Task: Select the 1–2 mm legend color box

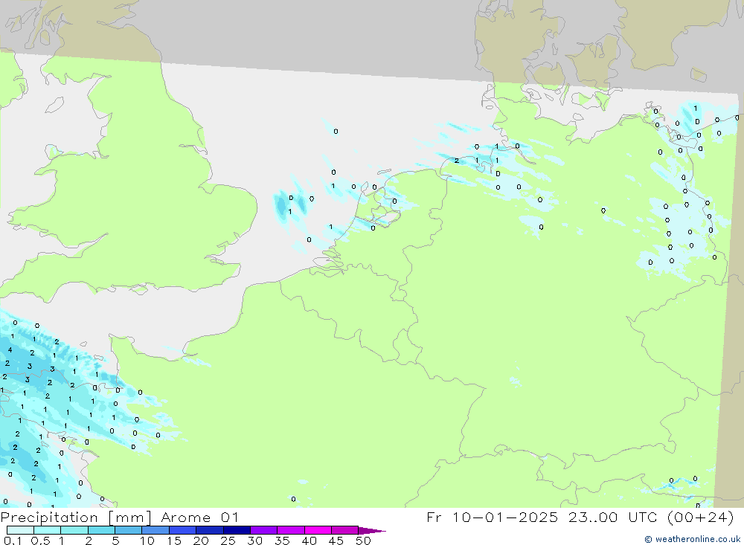Action: (x=74, y=530)
